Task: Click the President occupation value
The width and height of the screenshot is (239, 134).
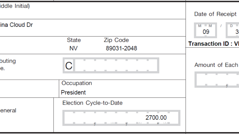Action: point(73,92)
